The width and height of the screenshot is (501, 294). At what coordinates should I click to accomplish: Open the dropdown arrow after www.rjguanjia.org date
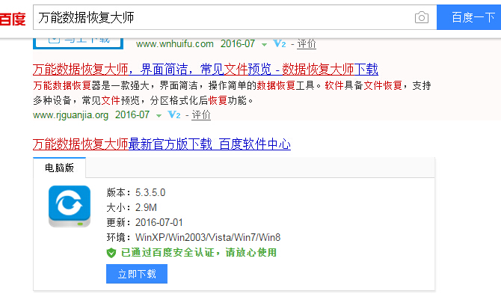pos(159,116)
